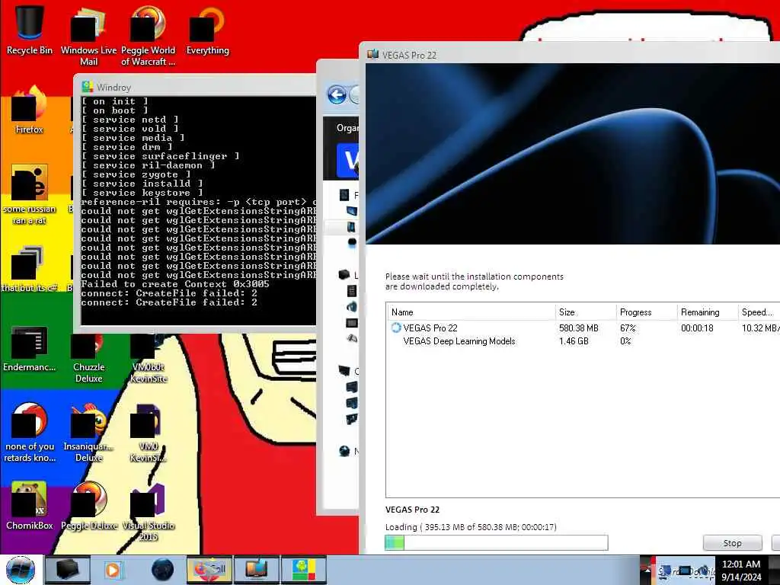Open the Everything search shortcut
780x585 pixels.
tap(207, 30)
